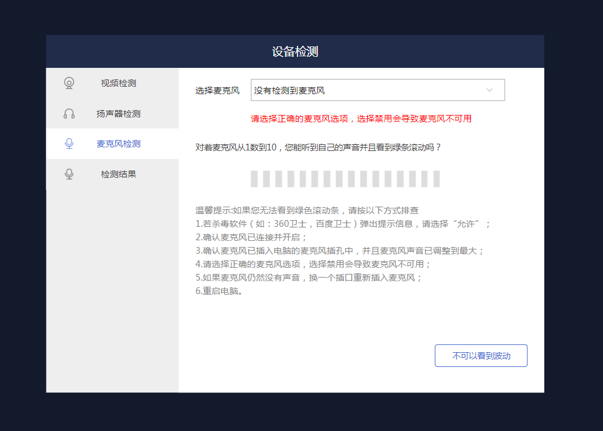Open the 扬声器检测 section
This screenshot has height=431, width=603.
tap(118, 114)
